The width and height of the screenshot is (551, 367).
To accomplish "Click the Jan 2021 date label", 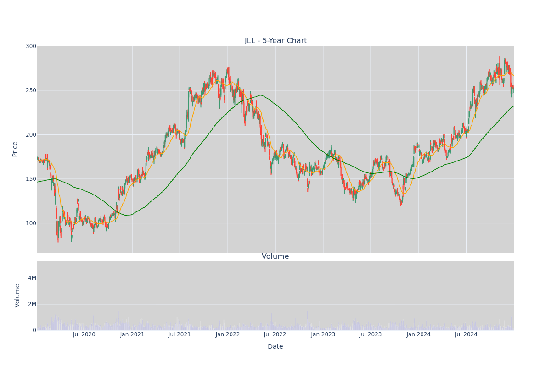I will point(132,334).
